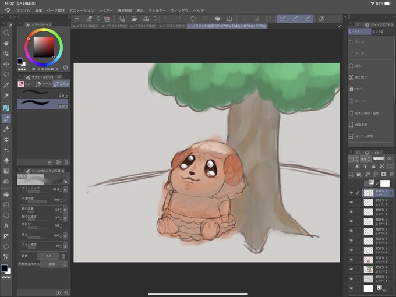396x297 pixels.
Task: Click the Delete layer trash icon
Action: click(391, 174)
